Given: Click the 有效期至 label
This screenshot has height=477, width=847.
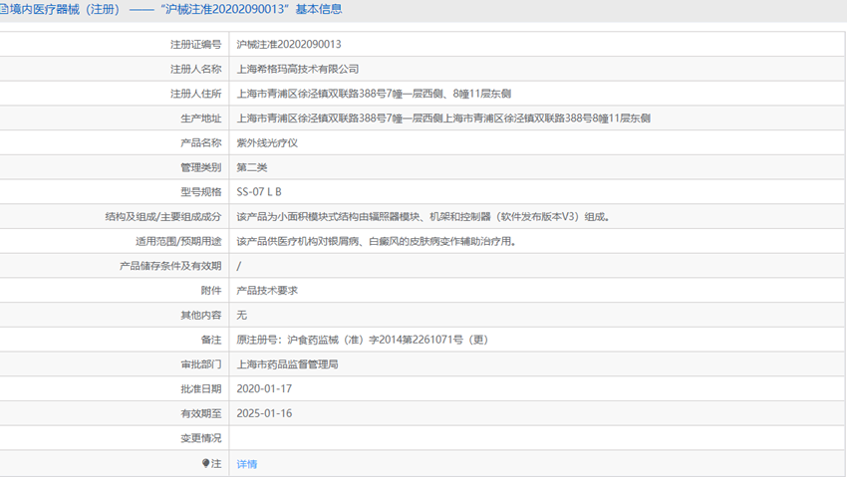Looking at the screenshot, I should [x=201, y=413].
